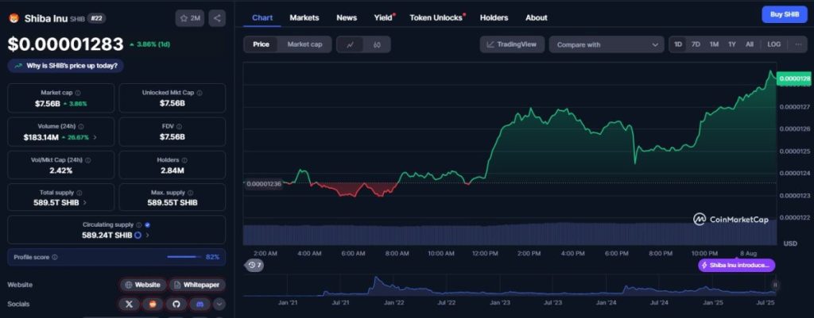
Task: Open the share icon button
Action: [217, 18]
